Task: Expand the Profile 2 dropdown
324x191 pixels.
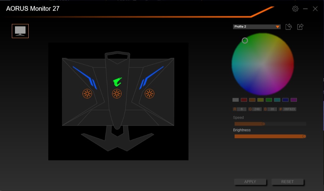Action: [x=257, y=27]
